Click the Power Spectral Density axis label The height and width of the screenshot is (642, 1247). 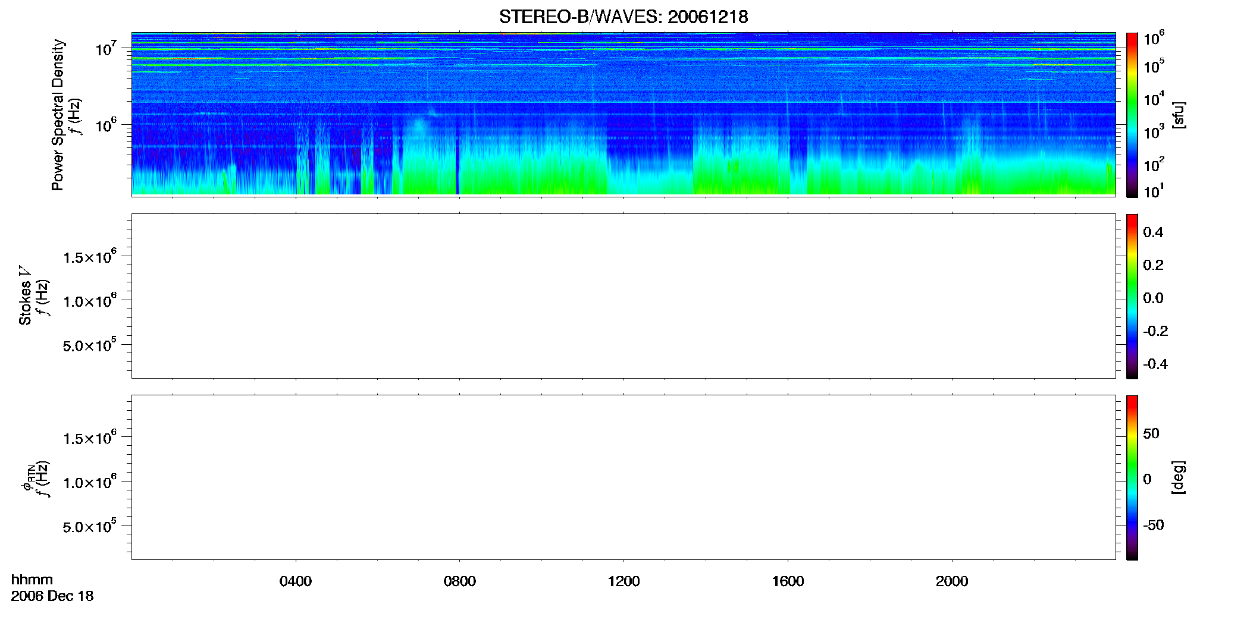click(58, 115)
